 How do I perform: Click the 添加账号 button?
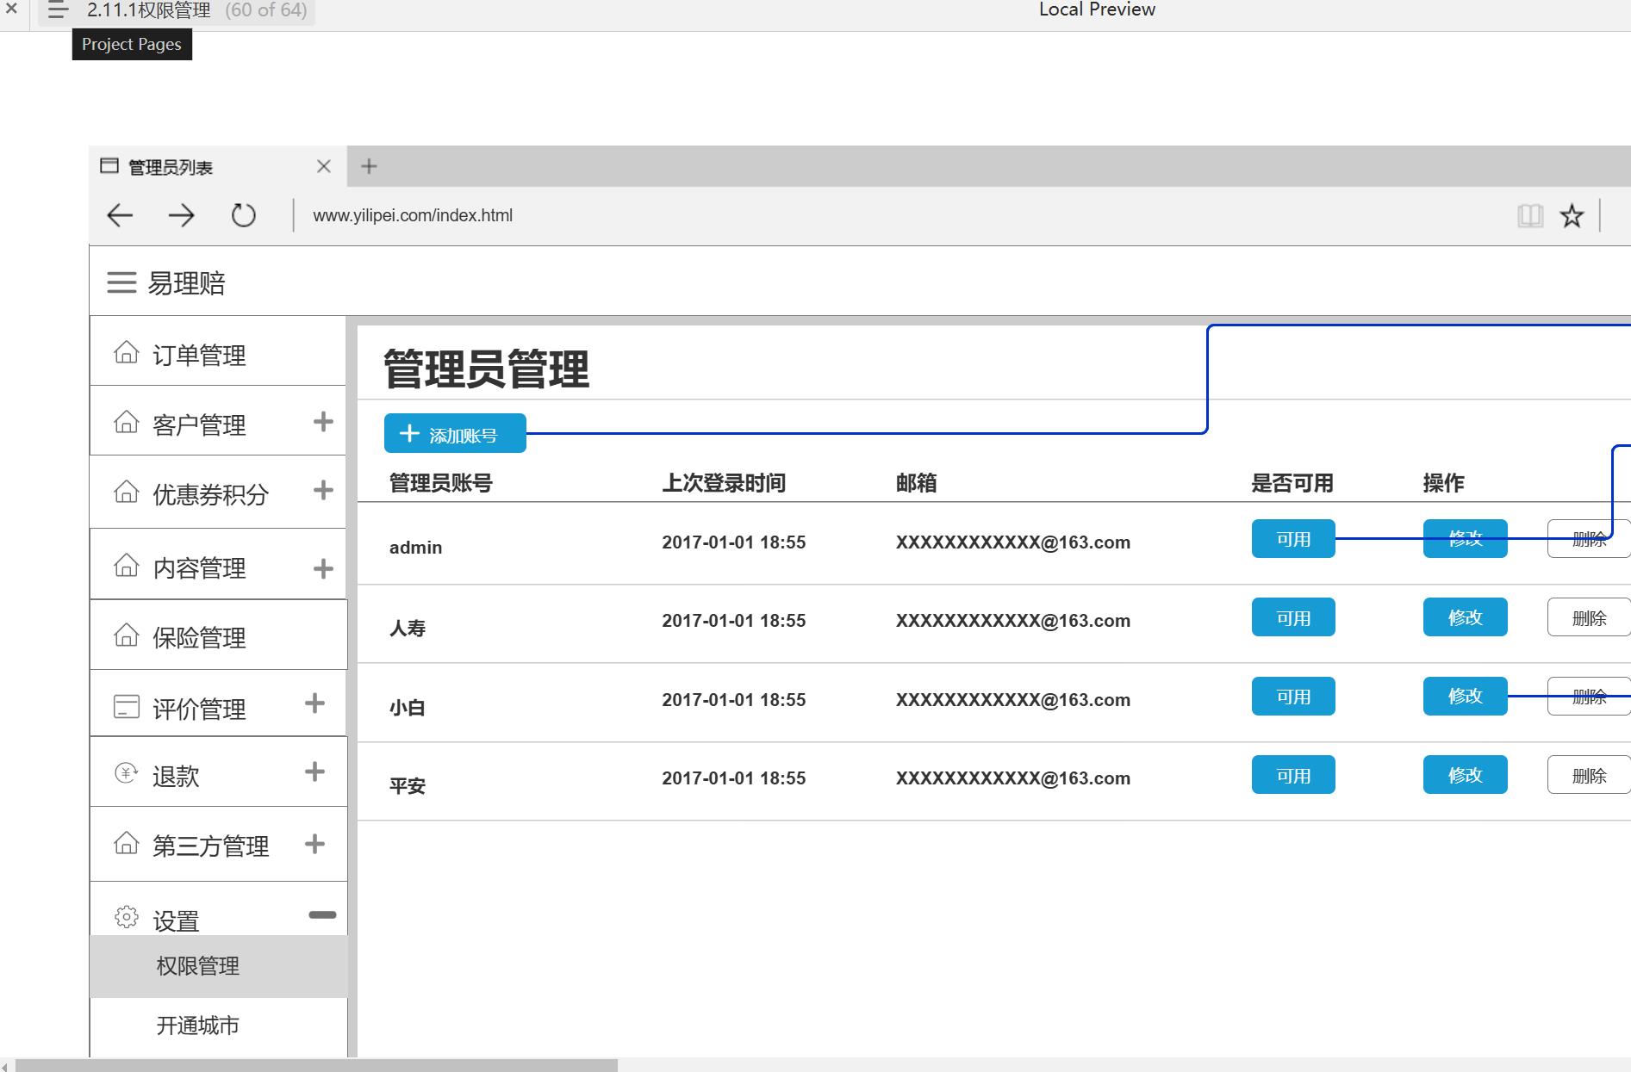tap(455, 433)
